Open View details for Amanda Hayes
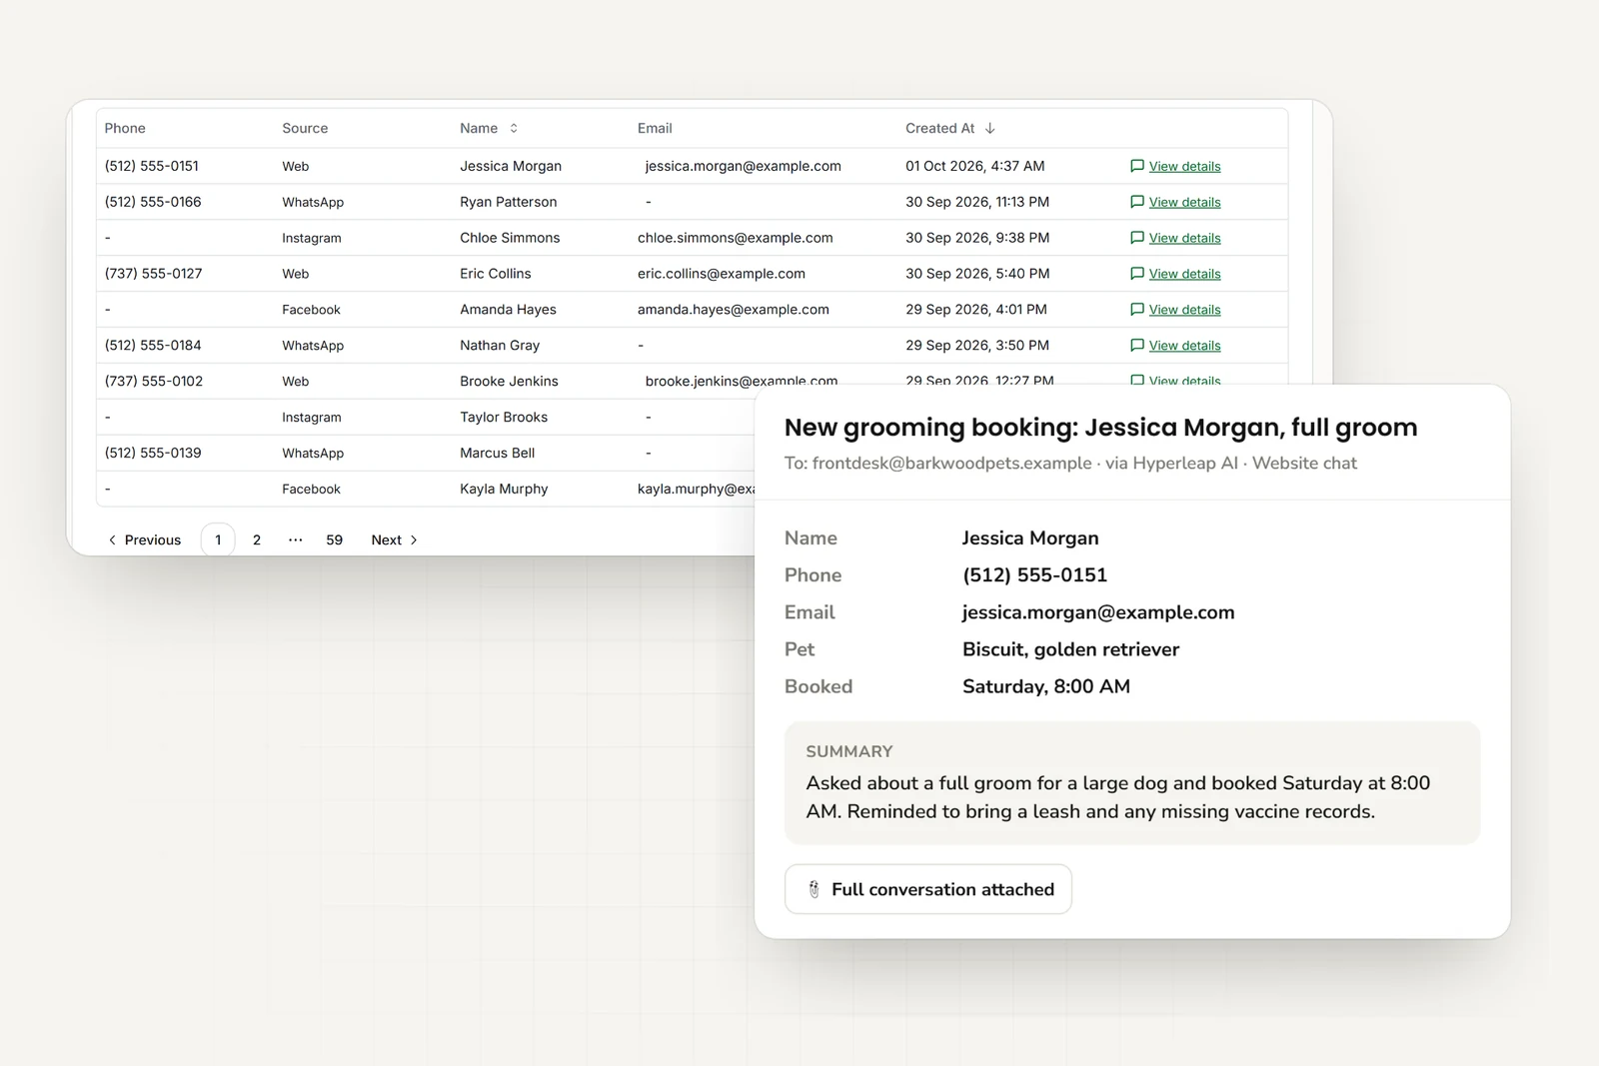1599x1066 pixels. (1184, 310)
